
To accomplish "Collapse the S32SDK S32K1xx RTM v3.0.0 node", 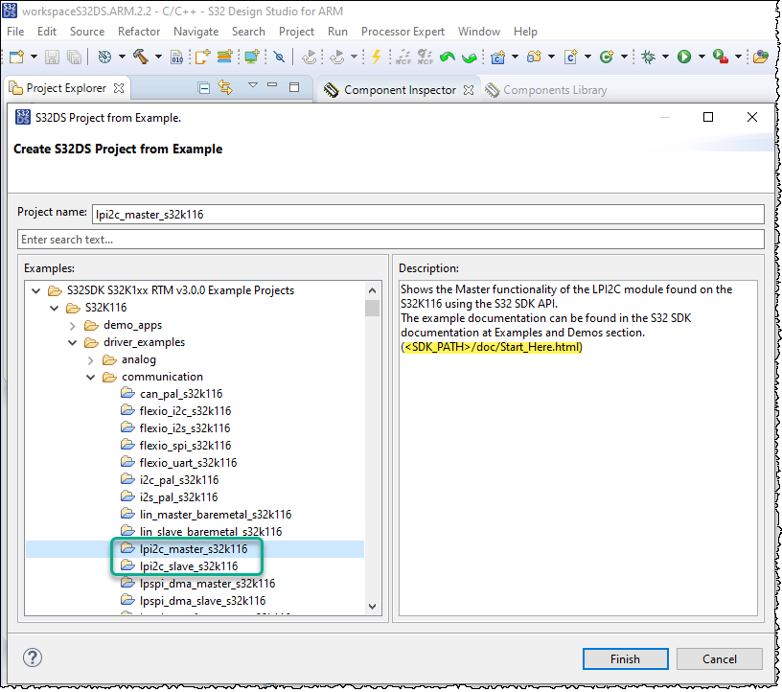I will 35,290.
